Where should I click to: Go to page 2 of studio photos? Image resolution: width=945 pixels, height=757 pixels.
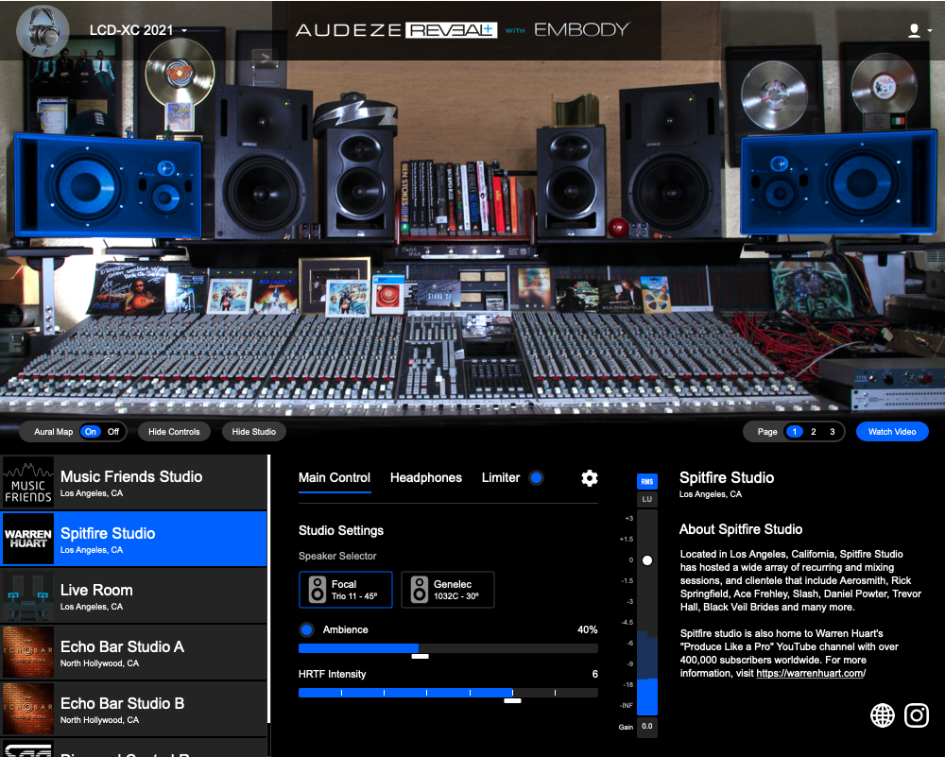(814, 432)
